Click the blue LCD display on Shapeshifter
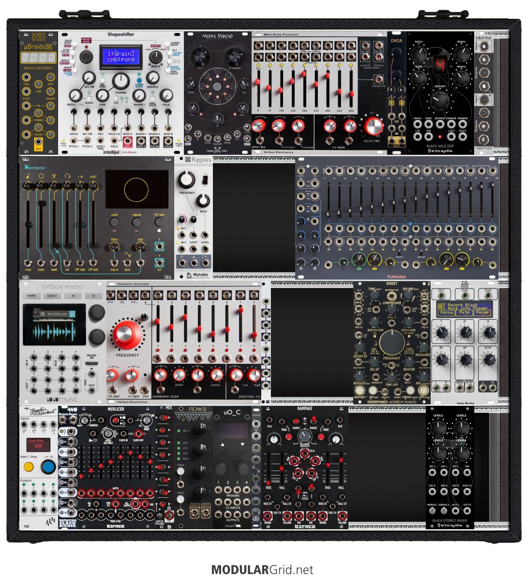 click(x=121, y=57)
